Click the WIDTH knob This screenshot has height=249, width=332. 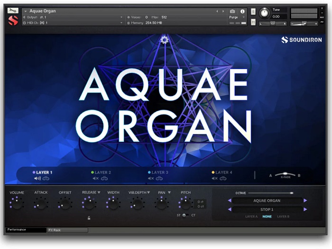113,204
